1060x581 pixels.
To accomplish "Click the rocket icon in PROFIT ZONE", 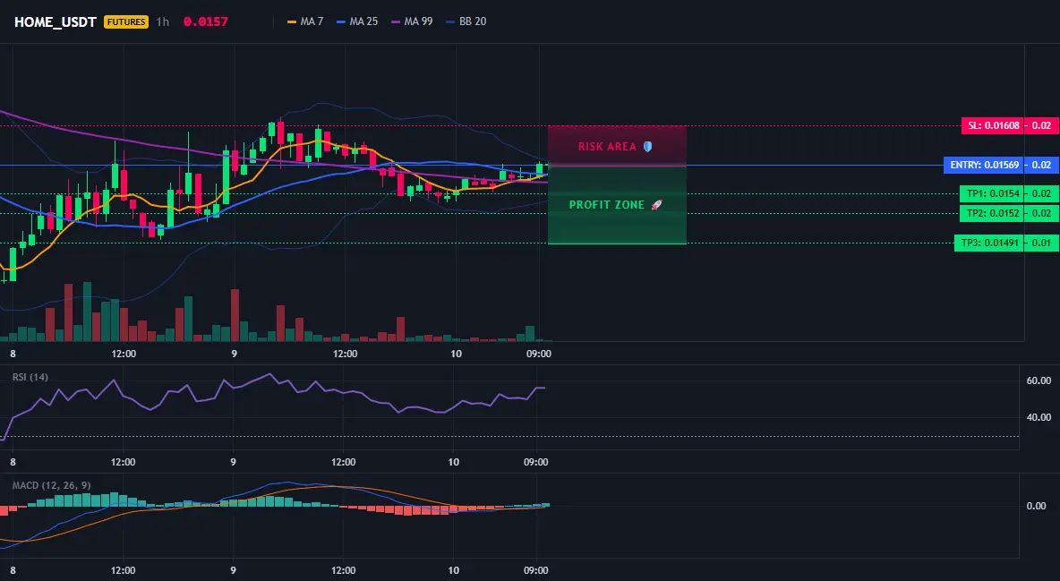I will 656,204.
